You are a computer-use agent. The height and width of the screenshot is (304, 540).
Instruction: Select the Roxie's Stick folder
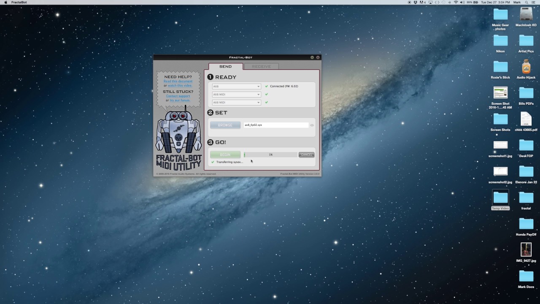pyautogui.click(x=500, y=67)
